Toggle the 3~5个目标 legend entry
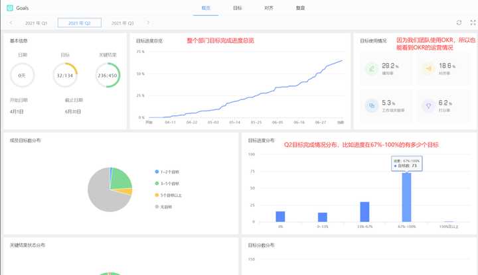 [167, 184]
